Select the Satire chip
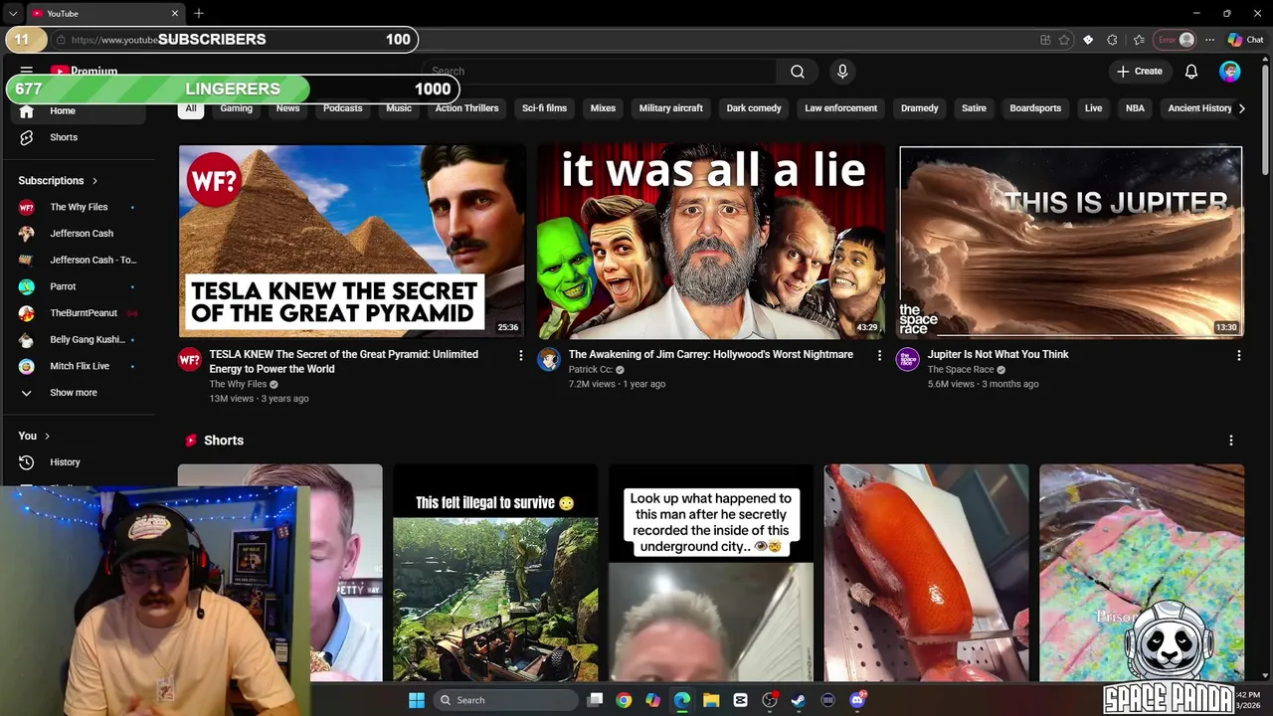1273x716 pixels. [974, 108]
